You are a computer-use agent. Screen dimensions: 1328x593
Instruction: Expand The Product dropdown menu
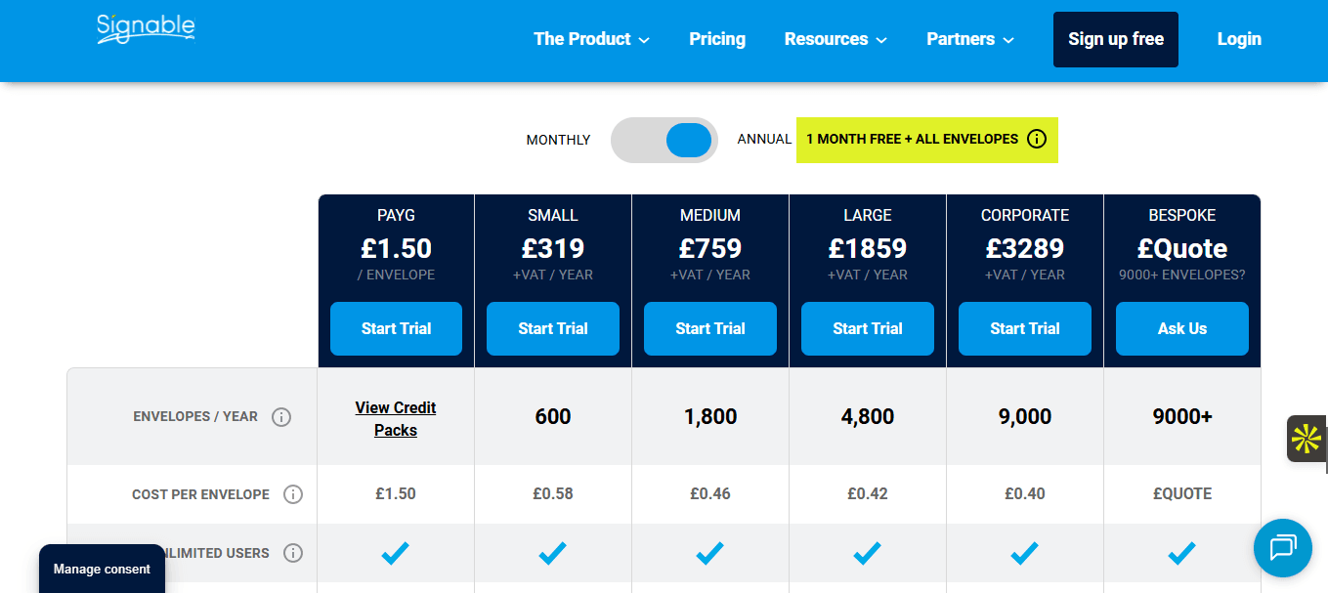[591, 39]
